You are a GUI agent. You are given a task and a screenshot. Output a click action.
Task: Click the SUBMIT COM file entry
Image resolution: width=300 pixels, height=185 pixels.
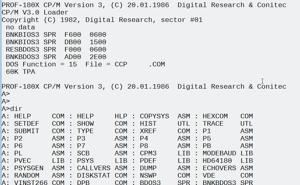click(39, 131)
